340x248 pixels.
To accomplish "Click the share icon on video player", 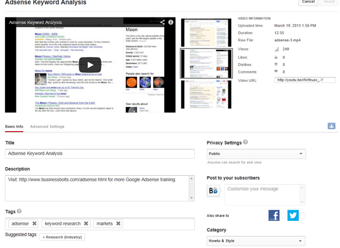I will click(163, 22).
